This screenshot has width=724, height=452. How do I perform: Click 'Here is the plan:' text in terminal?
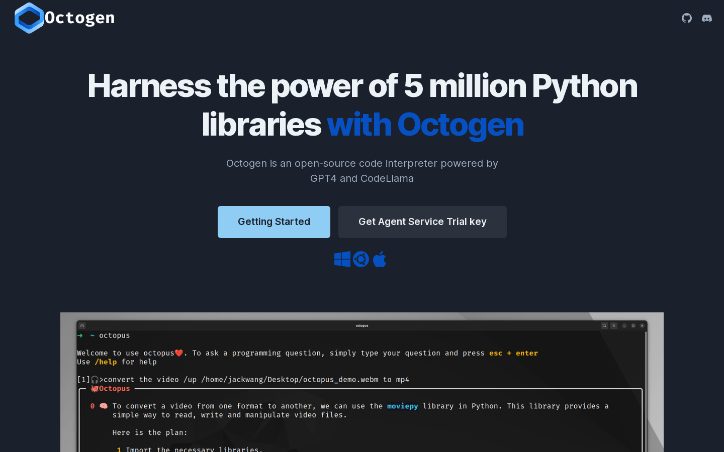[150, 432]
